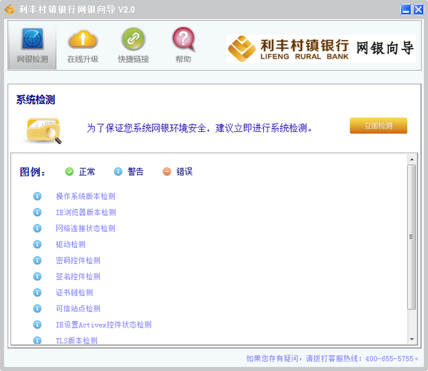The width and height of the screenshot is (428, 371).
Task: Click status icon beside 驱动检测
Action: click(37, 244)
